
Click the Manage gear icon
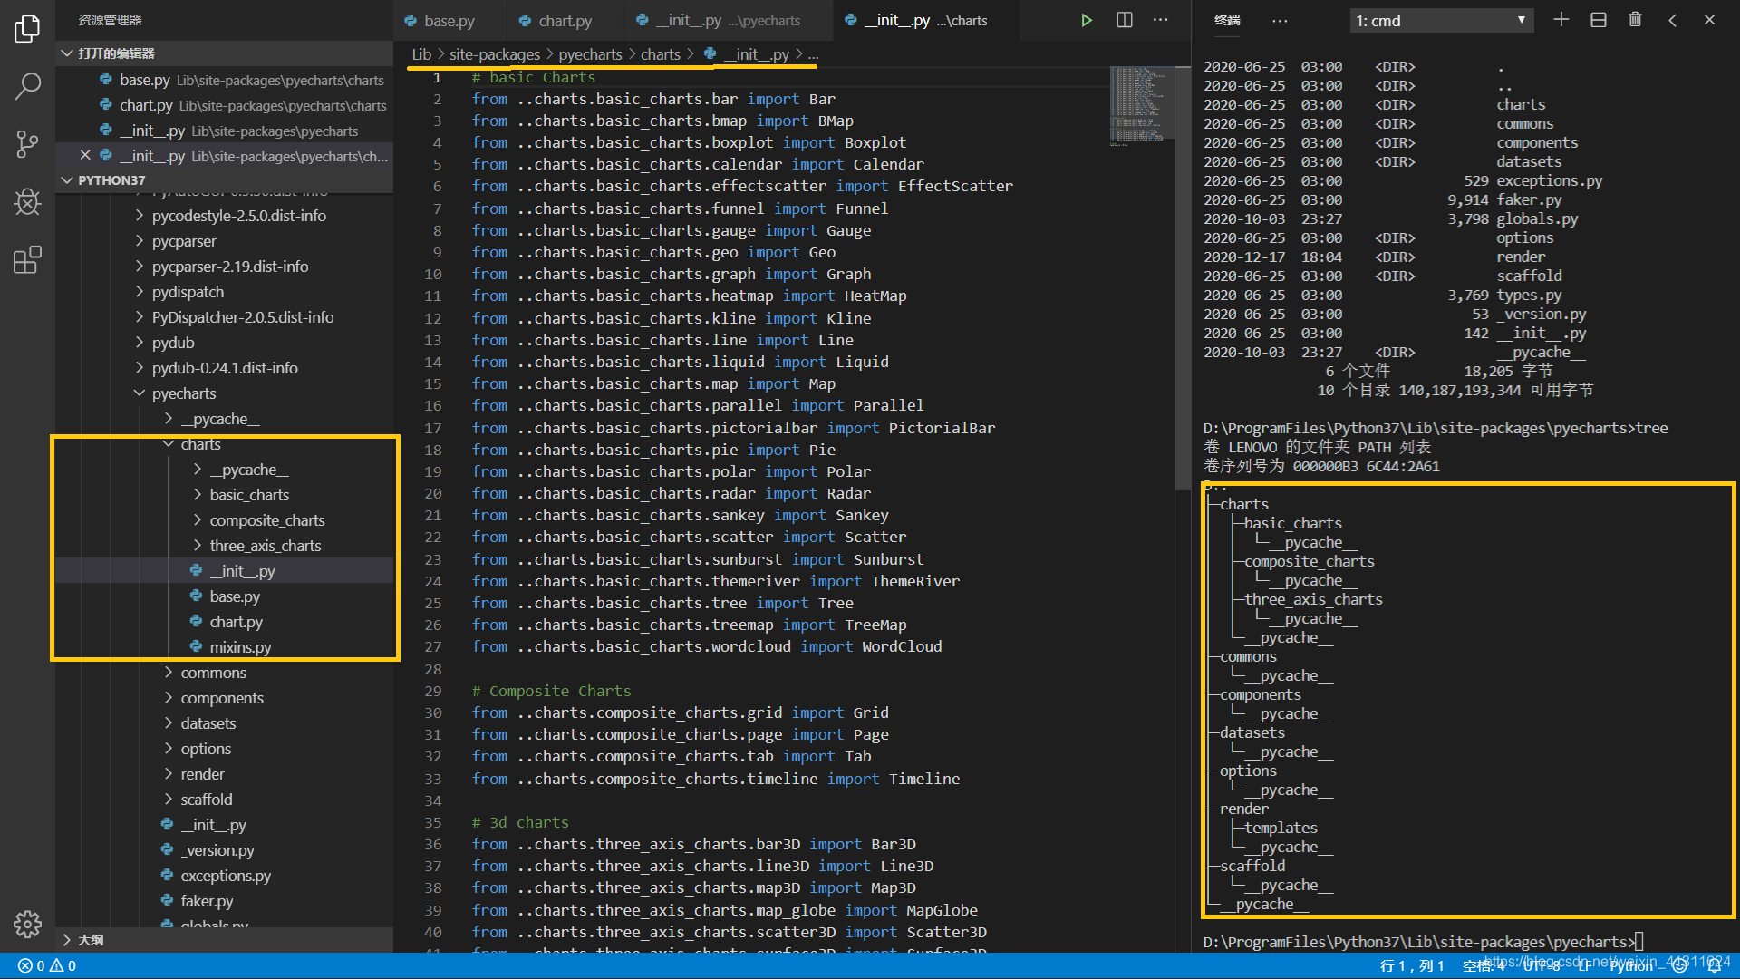pos(27,924)
